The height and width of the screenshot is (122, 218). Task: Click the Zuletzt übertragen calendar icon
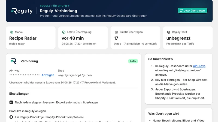tap(116, 32)
